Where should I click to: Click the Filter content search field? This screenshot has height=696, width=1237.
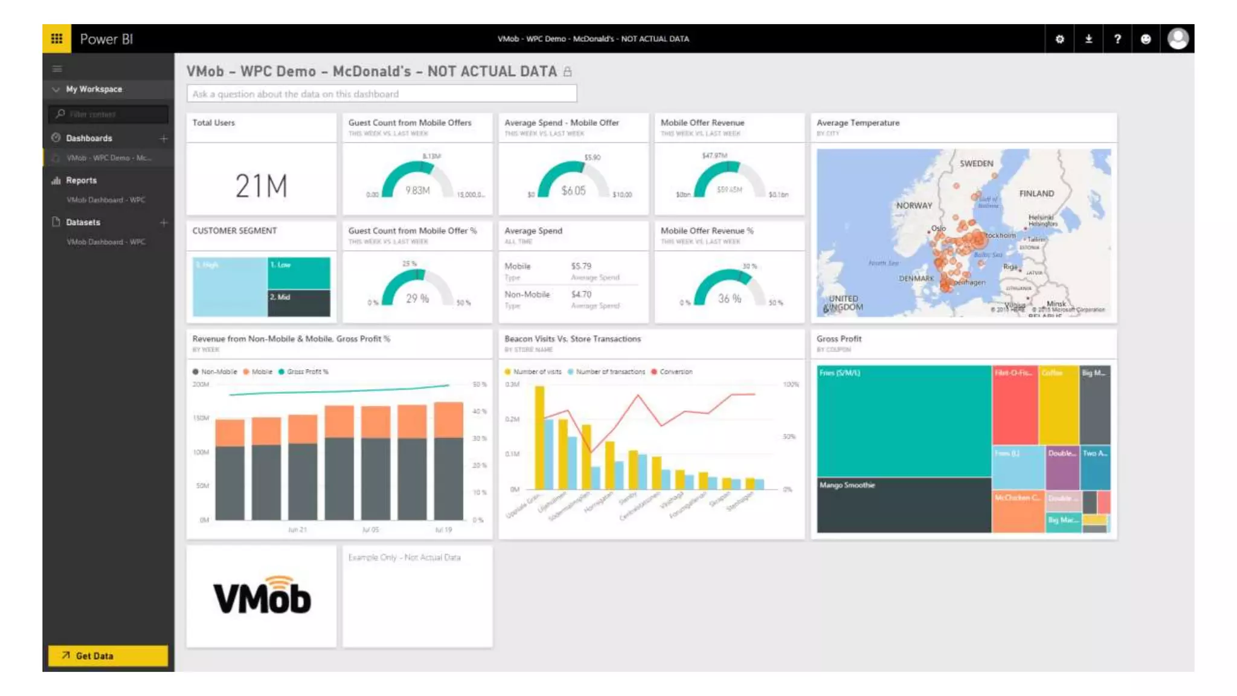click(x=109, y=114)
